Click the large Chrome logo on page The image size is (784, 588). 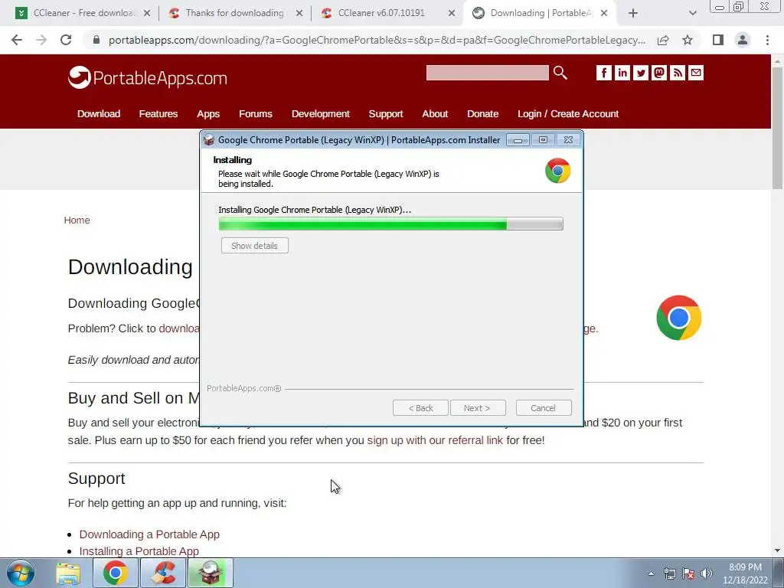679,318
